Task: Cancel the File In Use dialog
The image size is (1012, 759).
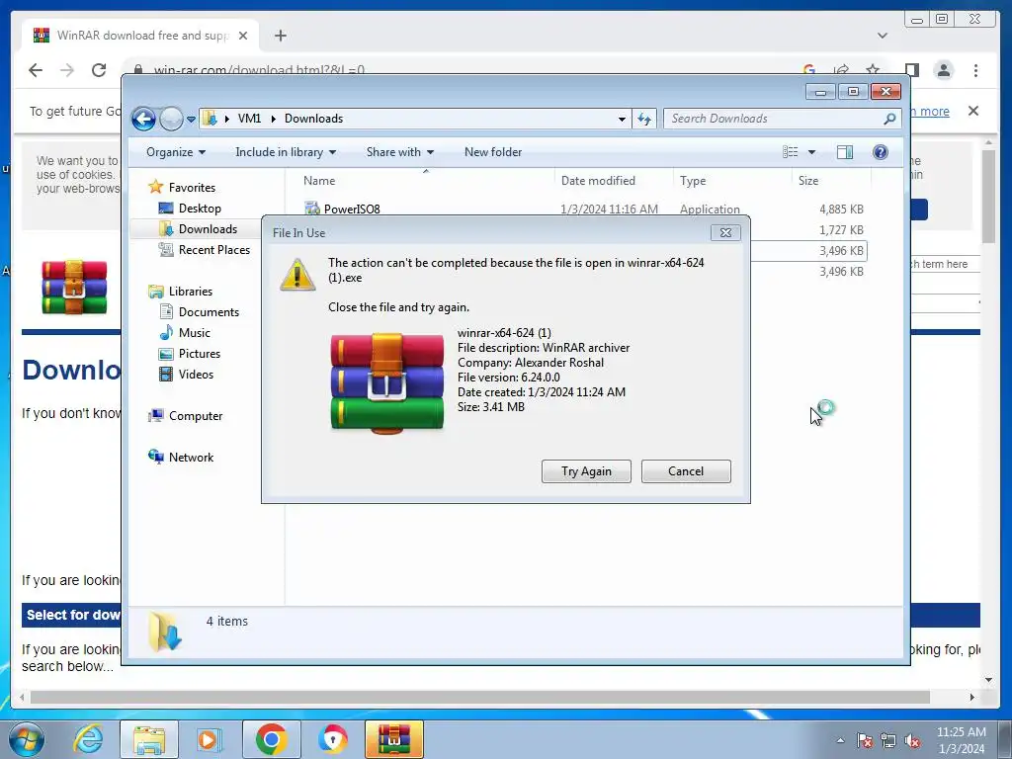Action: click(686, 471)
